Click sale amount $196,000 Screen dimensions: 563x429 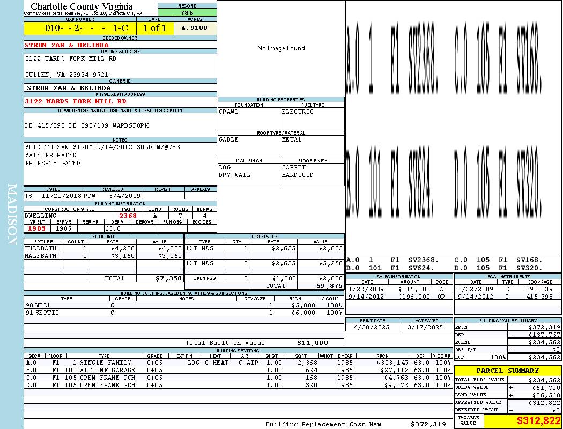[414, 297]
